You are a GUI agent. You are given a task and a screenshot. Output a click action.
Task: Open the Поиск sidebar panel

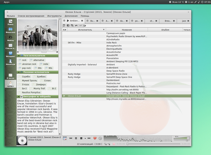point(10,22)
